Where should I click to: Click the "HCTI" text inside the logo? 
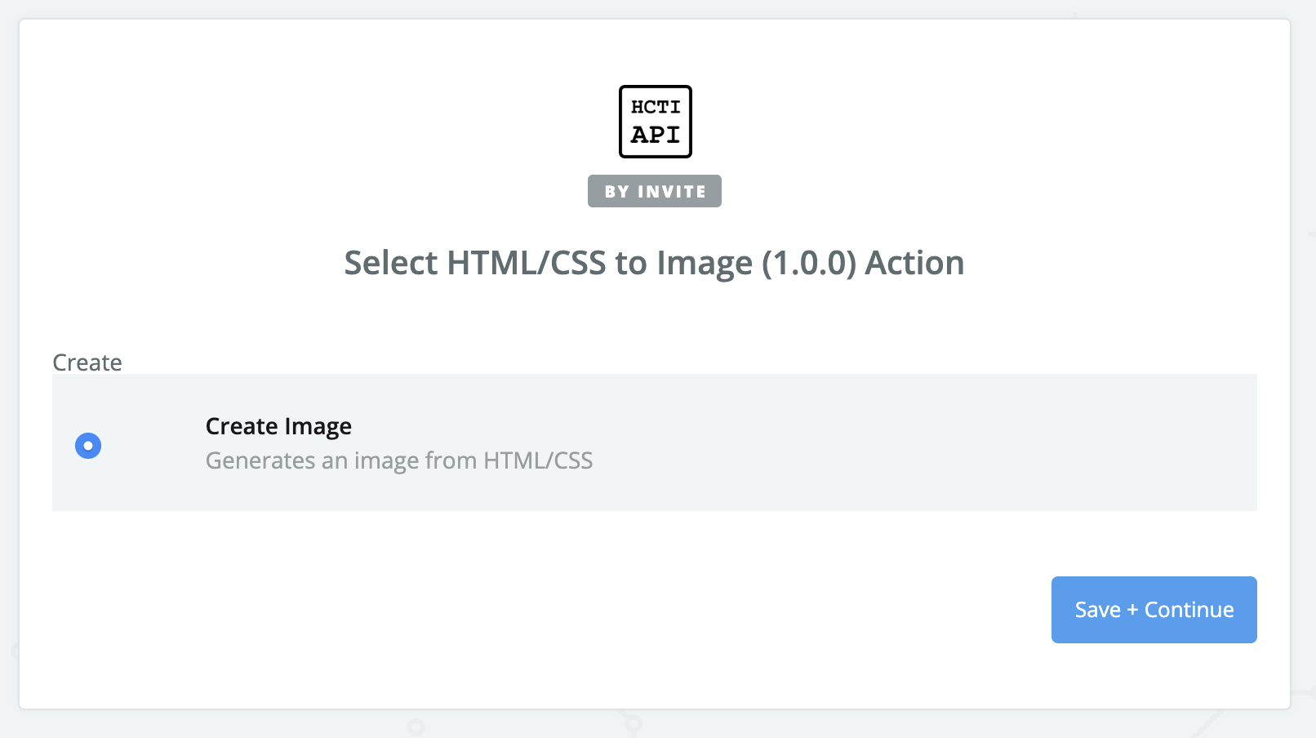[656, 107]
